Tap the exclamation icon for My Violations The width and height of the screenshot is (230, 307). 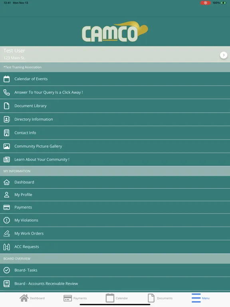6,220
